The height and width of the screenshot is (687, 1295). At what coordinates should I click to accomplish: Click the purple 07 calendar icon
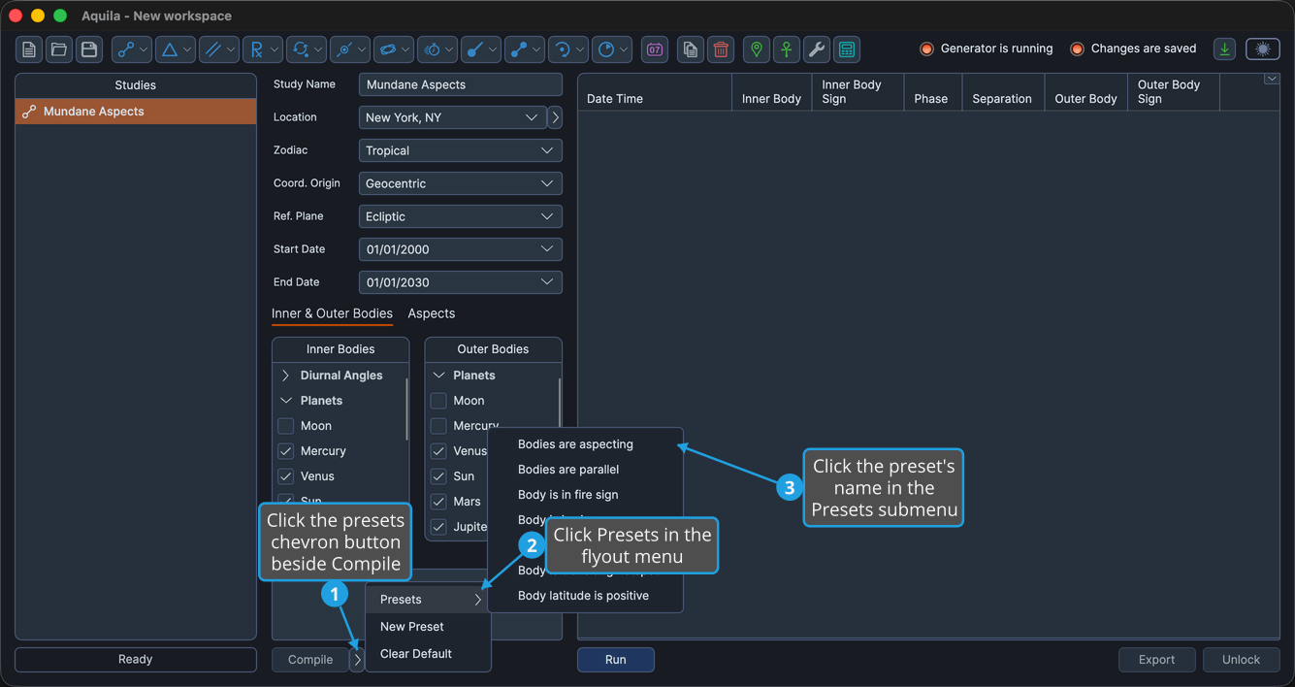click(x=655, y=49)
